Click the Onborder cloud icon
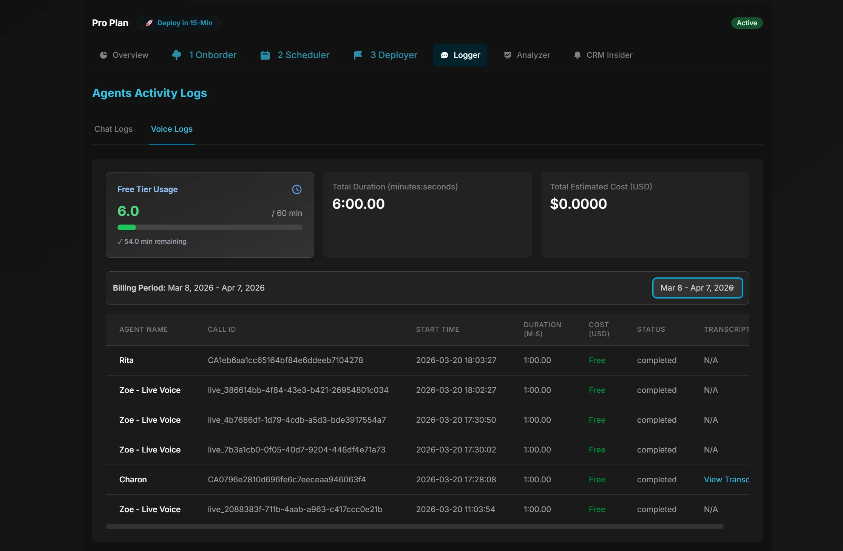Viewport: 843px width, 551px height. tap(176, 55)
